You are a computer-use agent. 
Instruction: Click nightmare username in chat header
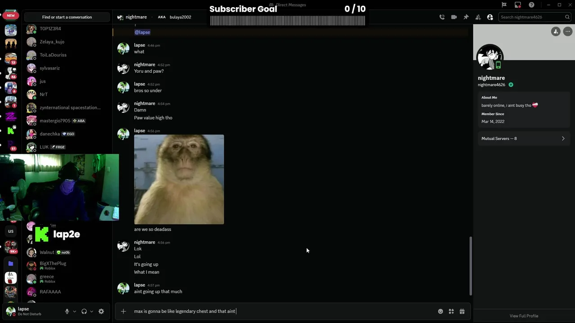point(136,17)
